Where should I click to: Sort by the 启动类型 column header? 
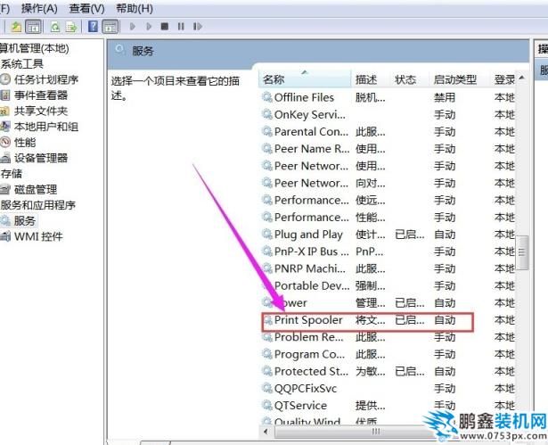[x=457, y=79]
